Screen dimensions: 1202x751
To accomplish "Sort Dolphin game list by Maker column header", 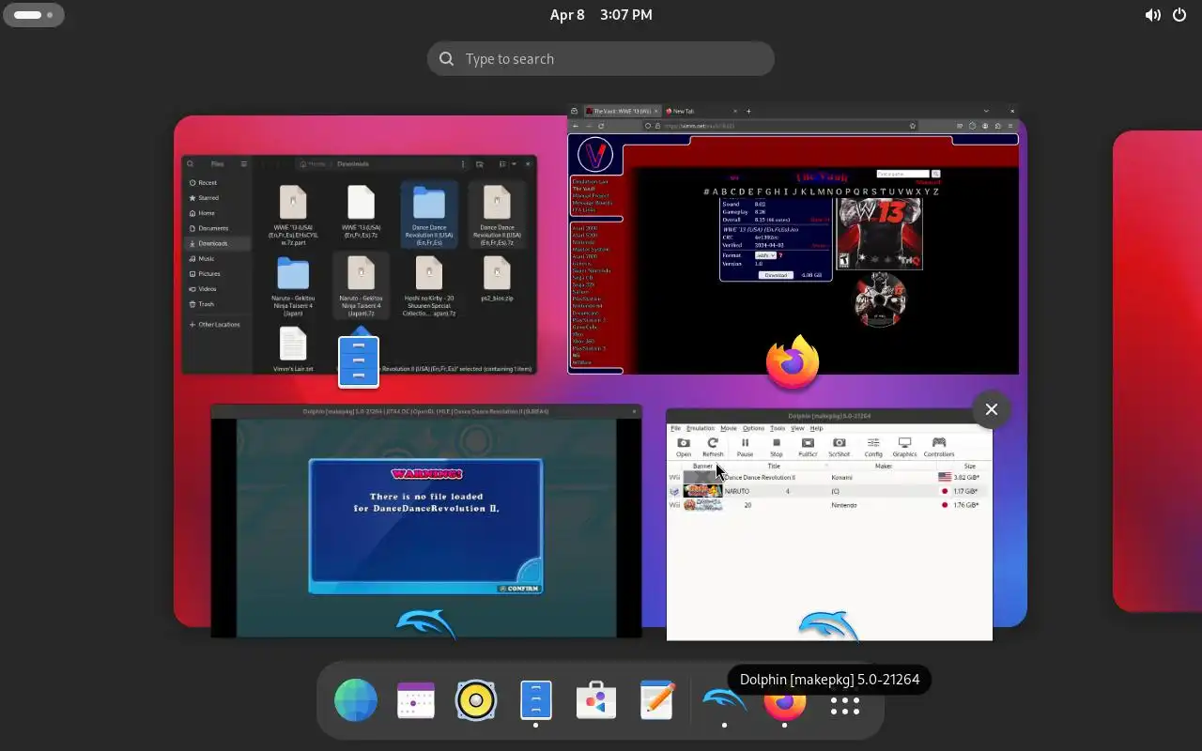I will (884, 466).
